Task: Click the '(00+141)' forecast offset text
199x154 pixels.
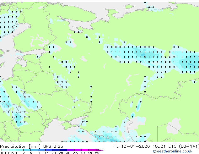Action: pyautogui.click(x=189, y=146)
